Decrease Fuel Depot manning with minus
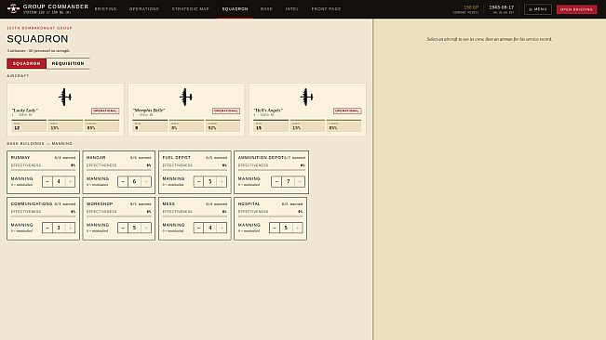This screenshot has height=340, width=606. coord(198,181)
